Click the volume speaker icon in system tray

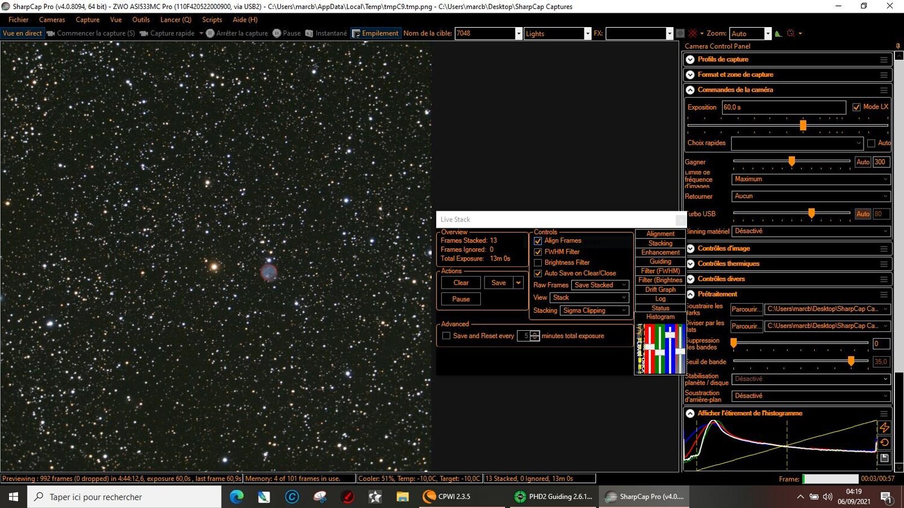[x=827, y=497]
